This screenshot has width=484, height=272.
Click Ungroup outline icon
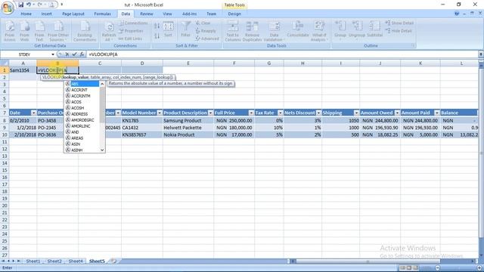[x=357, y=30]
